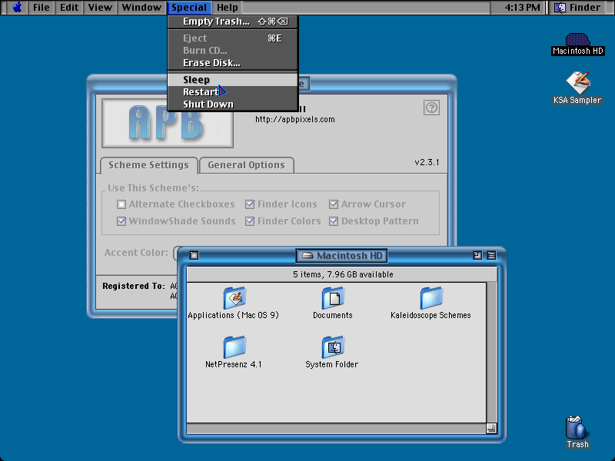The width and height of the screenshot is (615, 461).
Task: Click the APB logo image
Action: tap(168, 123)
